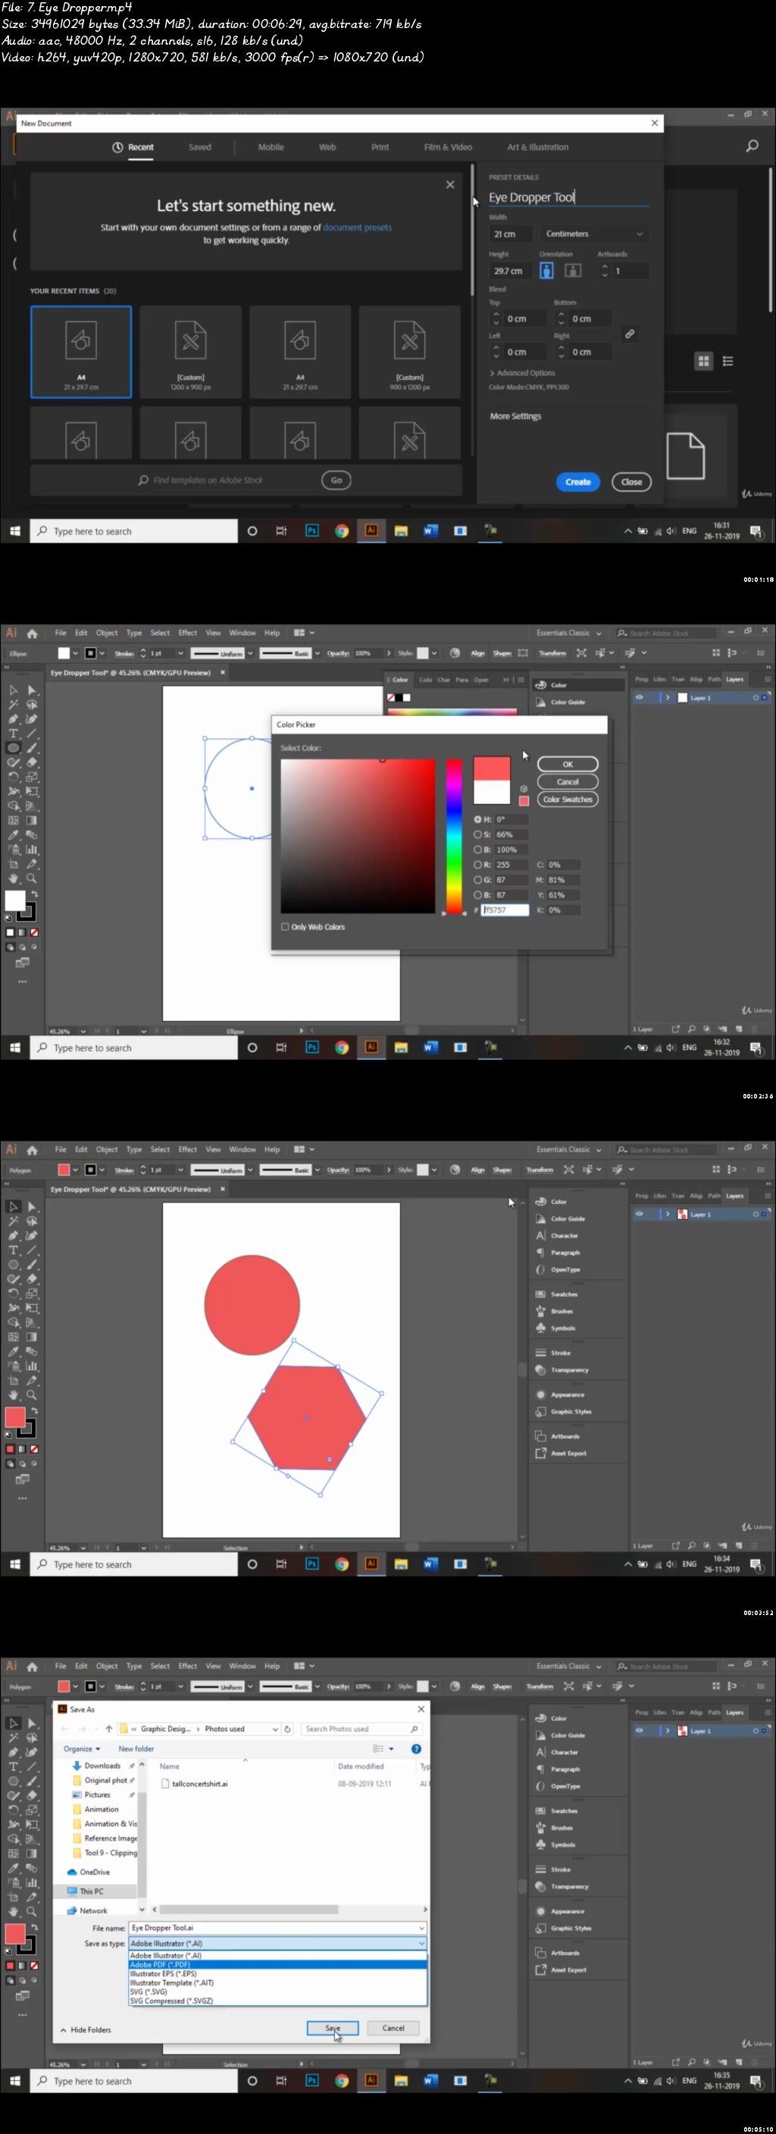
Task: Expand Layer 1 chevron in hexagon screenshot
Action: point(668,1214)
